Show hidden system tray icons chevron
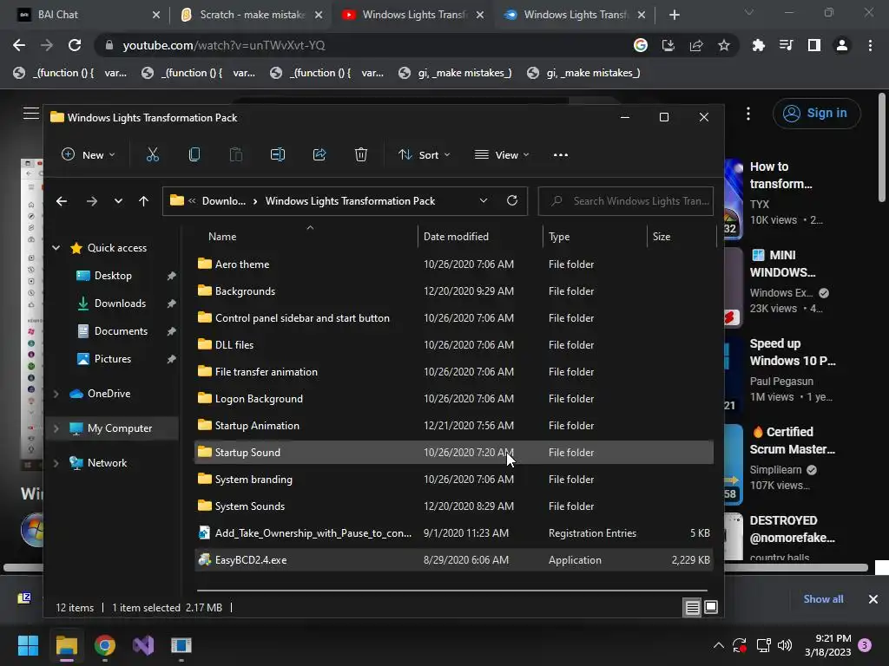 click(x=718, y=645)
